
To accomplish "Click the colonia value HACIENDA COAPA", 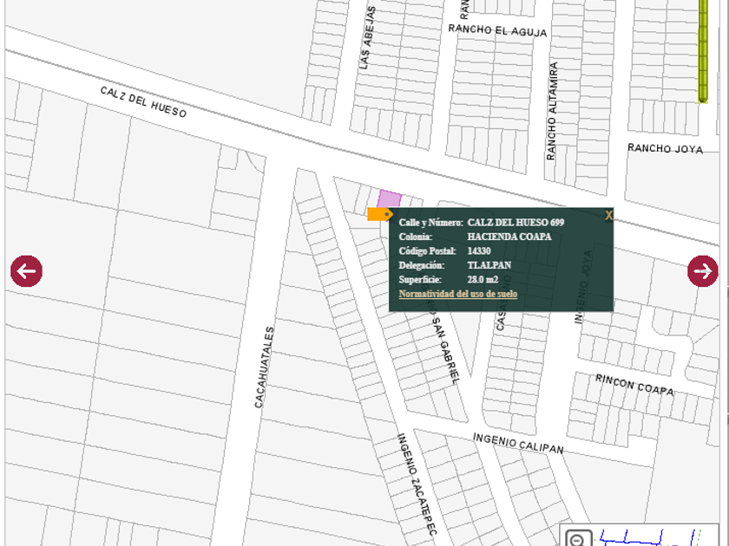I will 509,237.
